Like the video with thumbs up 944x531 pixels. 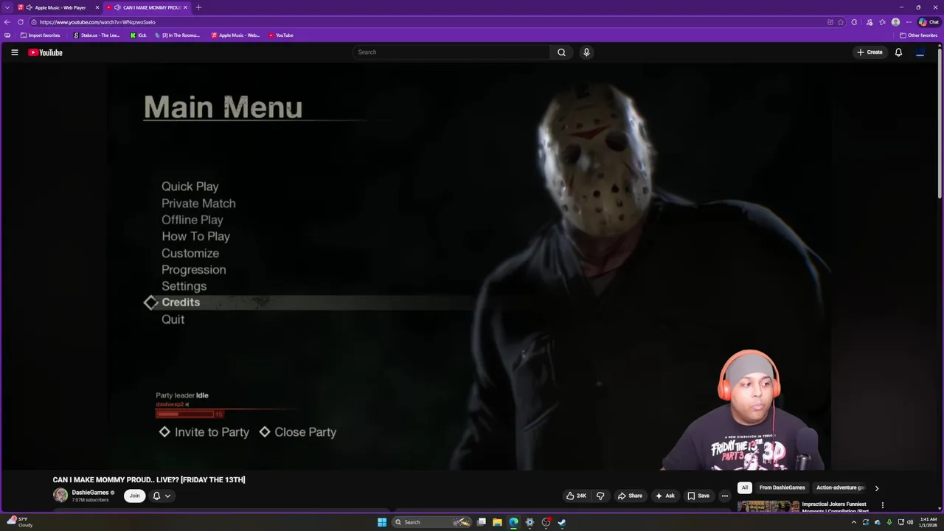[576, 496]
